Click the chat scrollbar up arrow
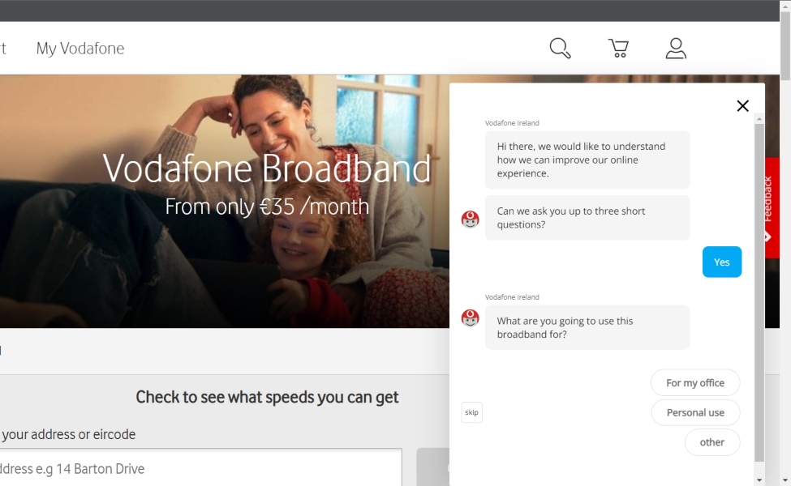Image resolution: width=791 pixels, height=486 pixels. [x=759, y=118]
